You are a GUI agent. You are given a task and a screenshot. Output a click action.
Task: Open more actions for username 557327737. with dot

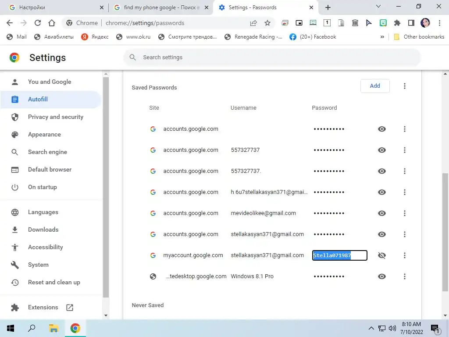pyautogui.click(x=405, y=171)
